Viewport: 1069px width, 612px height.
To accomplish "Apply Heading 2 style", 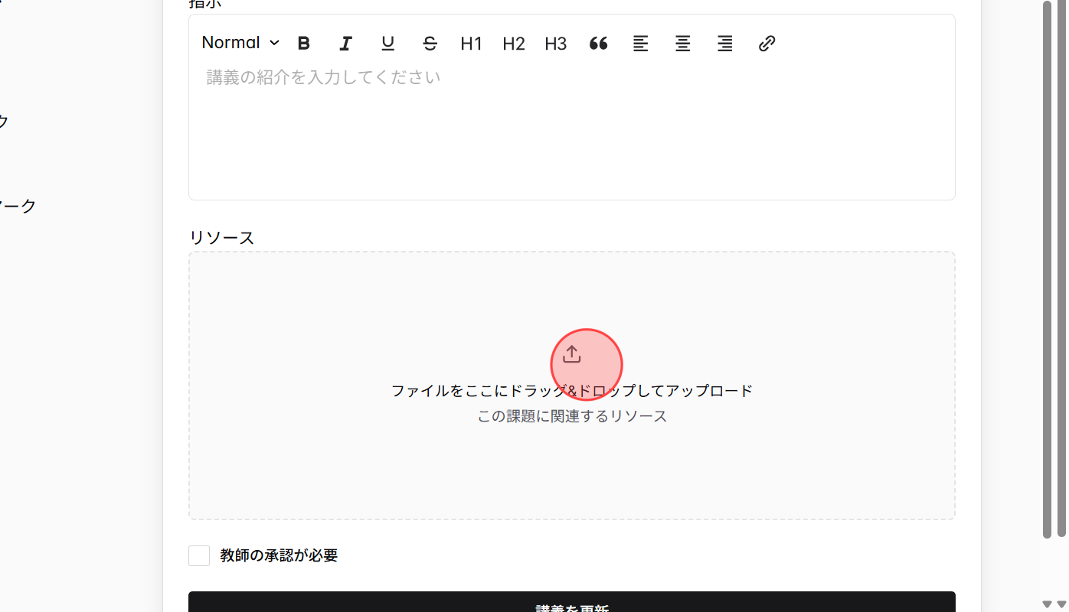I will 513,43.
